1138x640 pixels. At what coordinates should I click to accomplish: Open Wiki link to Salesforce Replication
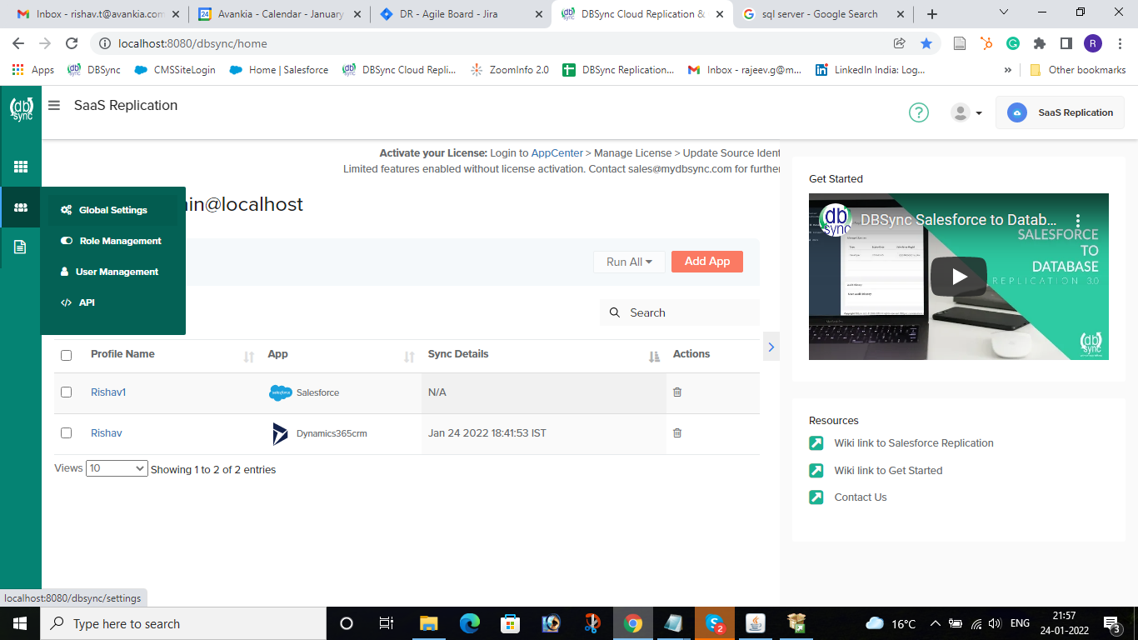(913, 443)
